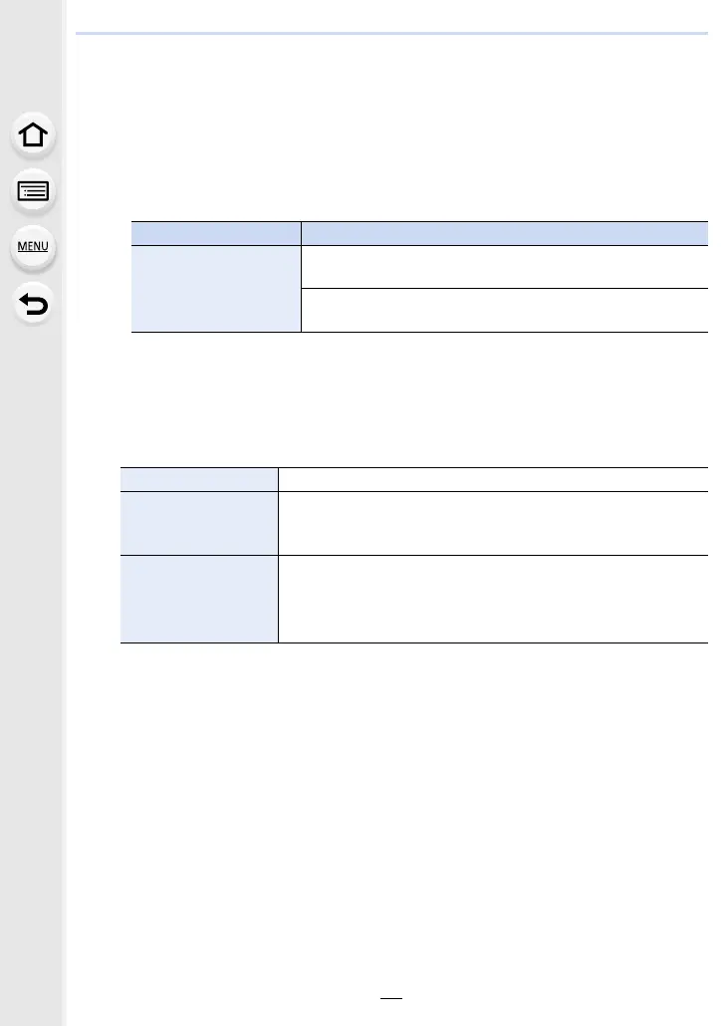Screen dimensions: 721x1026
Task: Click second table's middle-row right cell
Action: point(493,524)
